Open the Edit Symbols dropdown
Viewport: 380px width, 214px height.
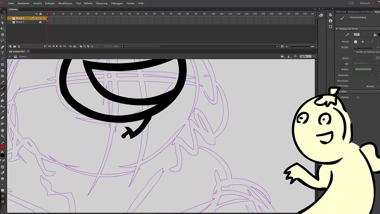[289, 56]
